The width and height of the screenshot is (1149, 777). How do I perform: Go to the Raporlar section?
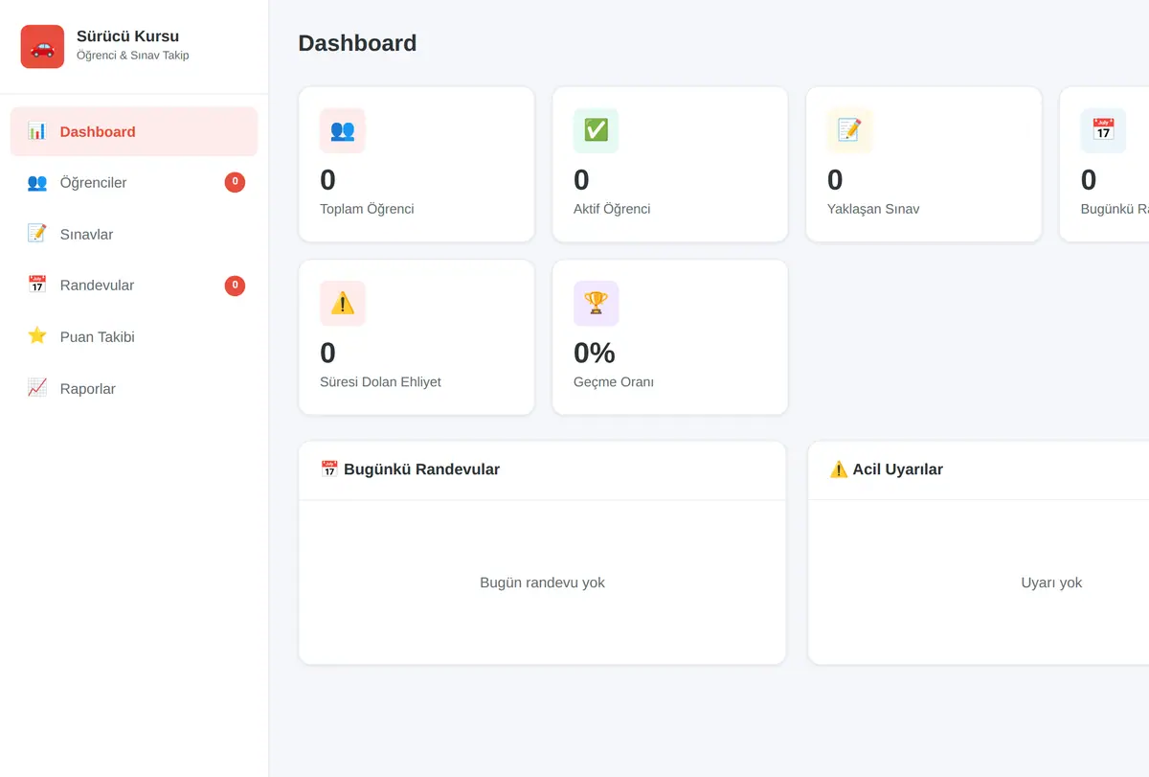pyautogui.click(x=134, y=388)
